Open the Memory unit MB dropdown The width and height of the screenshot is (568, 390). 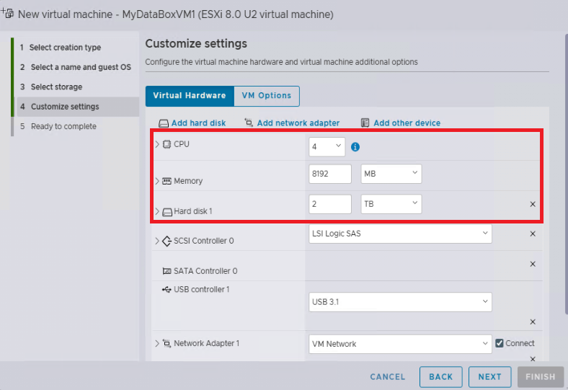click(x=391, y=174)
